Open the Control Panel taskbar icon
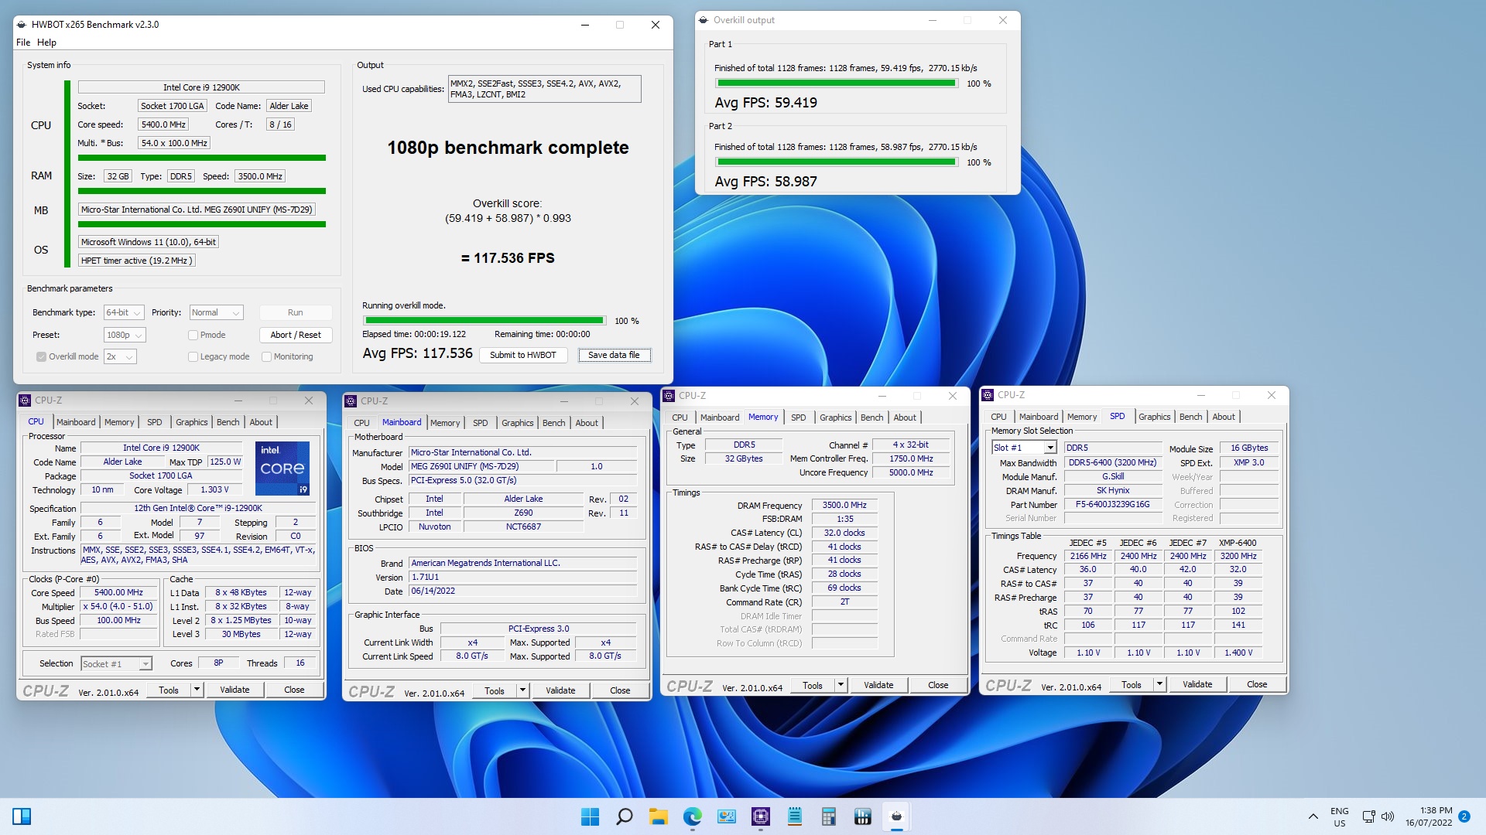Image resolution: width=1486 pixels, height=835 pixels. pyautogui.click(x=726, y=816)
